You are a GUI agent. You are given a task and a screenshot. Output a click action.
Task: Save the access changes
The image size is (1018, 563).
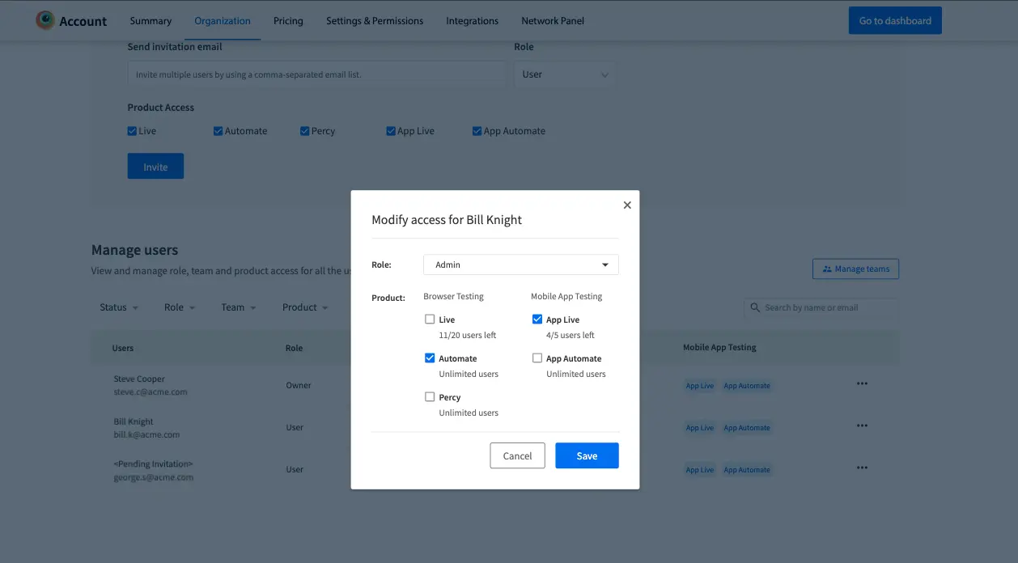(x=587, y=456)
